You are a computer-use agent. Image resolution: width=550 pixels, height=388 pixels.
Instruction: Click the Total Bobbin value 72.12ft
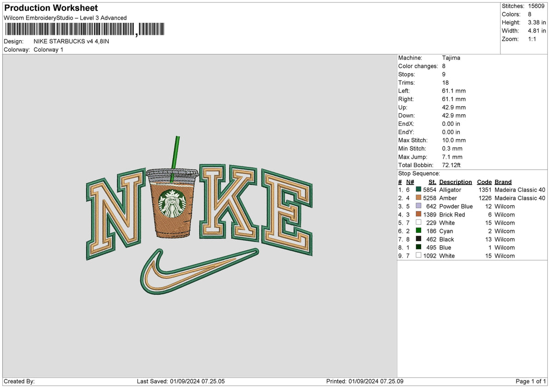[x=452, y=165]
